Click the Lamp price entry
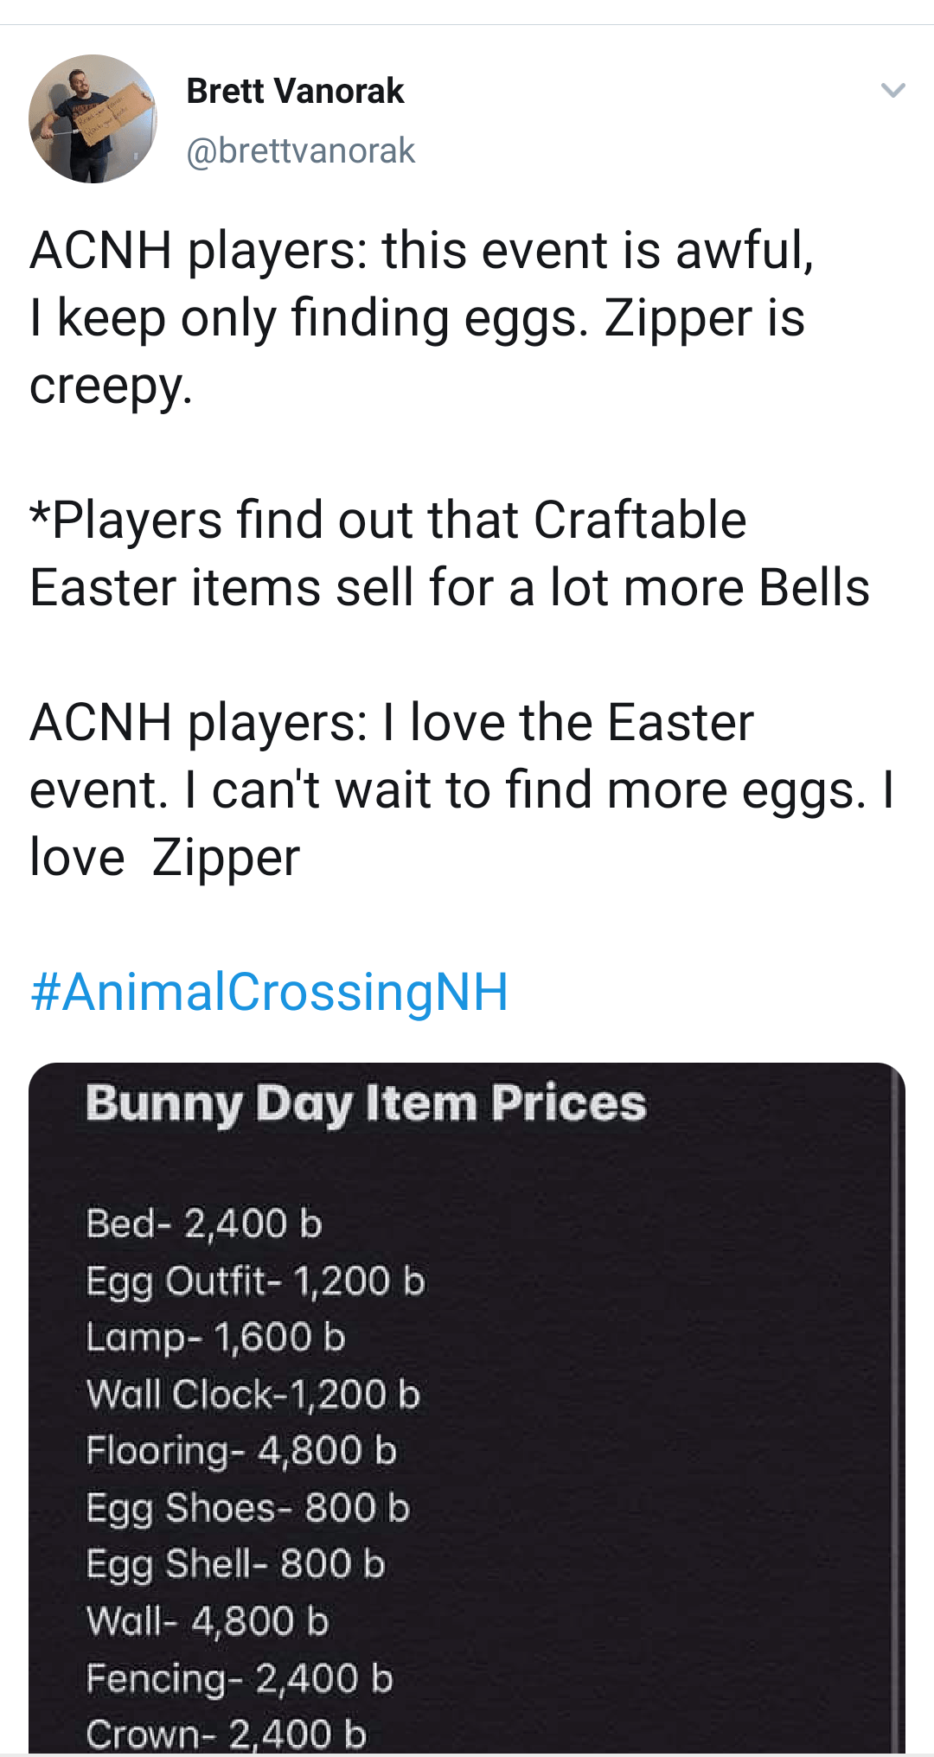934x1757 pixels. (x=214, y=1337)
